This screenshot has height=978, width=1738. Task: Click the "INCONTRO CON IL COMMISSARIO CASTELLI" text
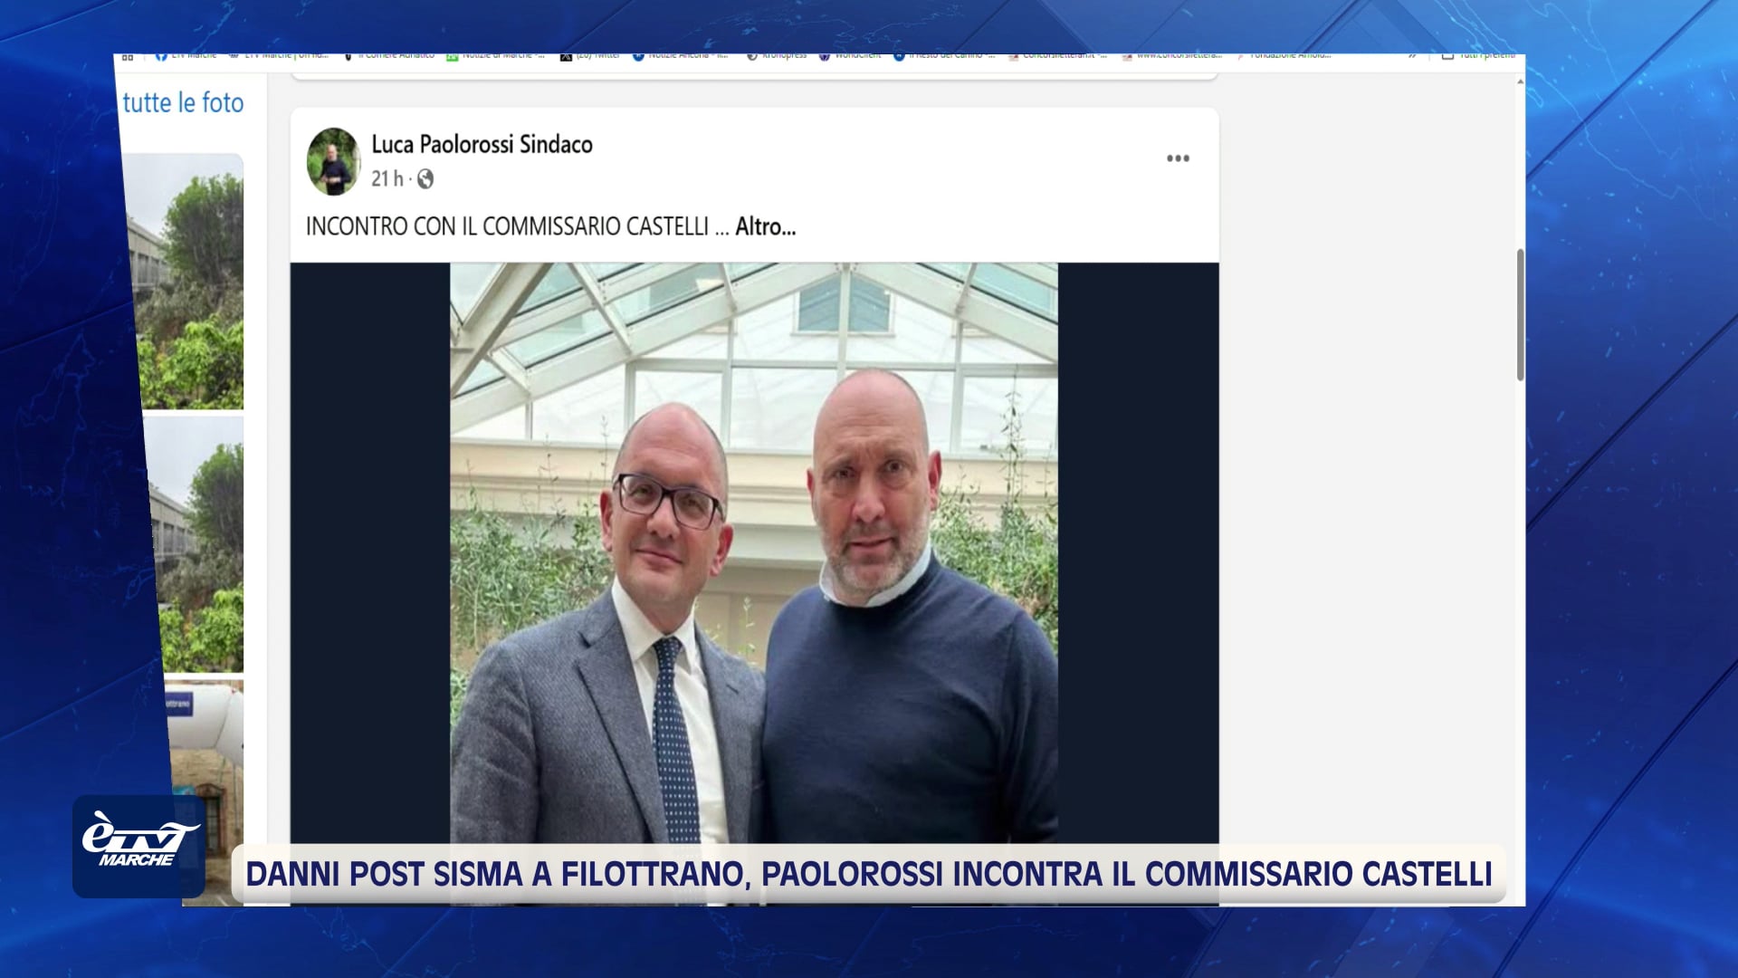point(507,226)
